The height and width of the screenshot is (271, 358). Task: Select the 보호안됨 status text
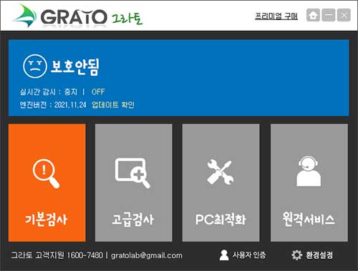74,66
